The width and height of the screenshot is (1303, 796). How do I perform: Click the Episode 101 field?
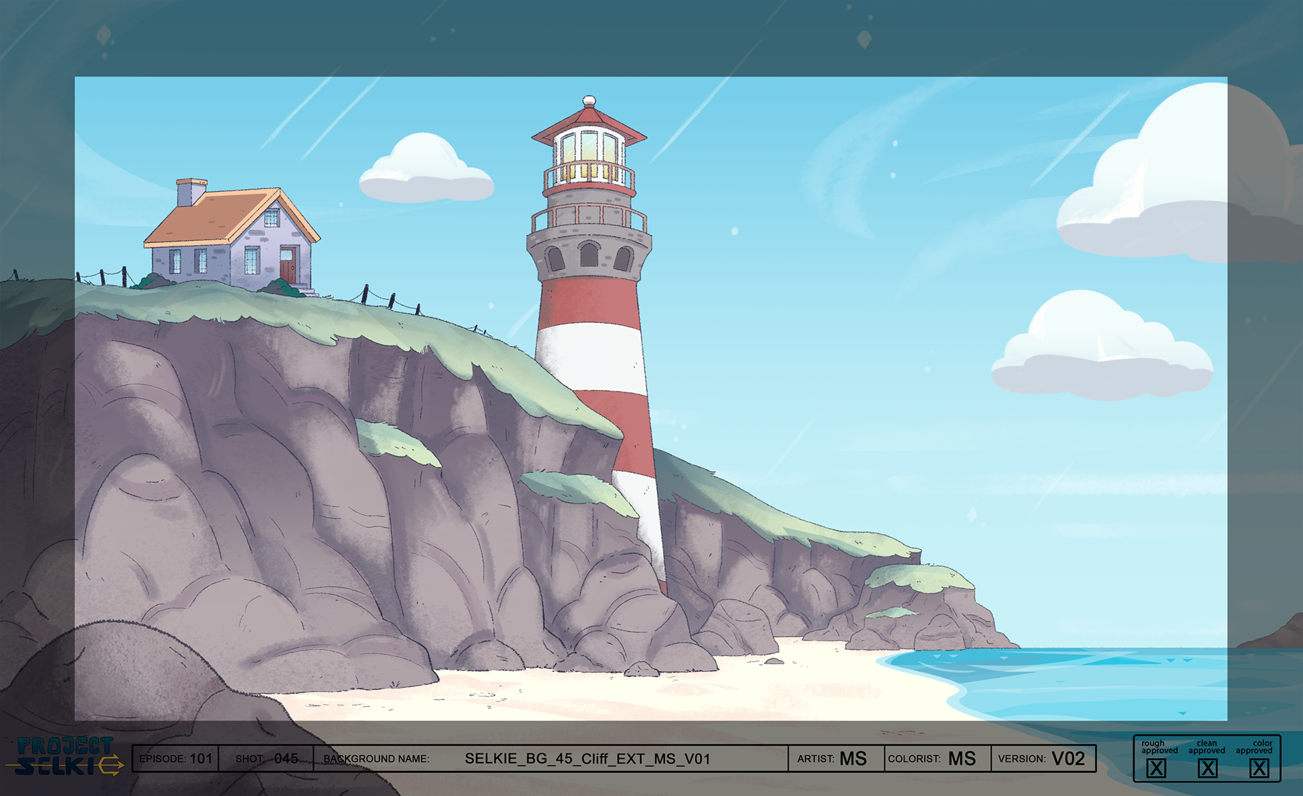pos(176,759)
